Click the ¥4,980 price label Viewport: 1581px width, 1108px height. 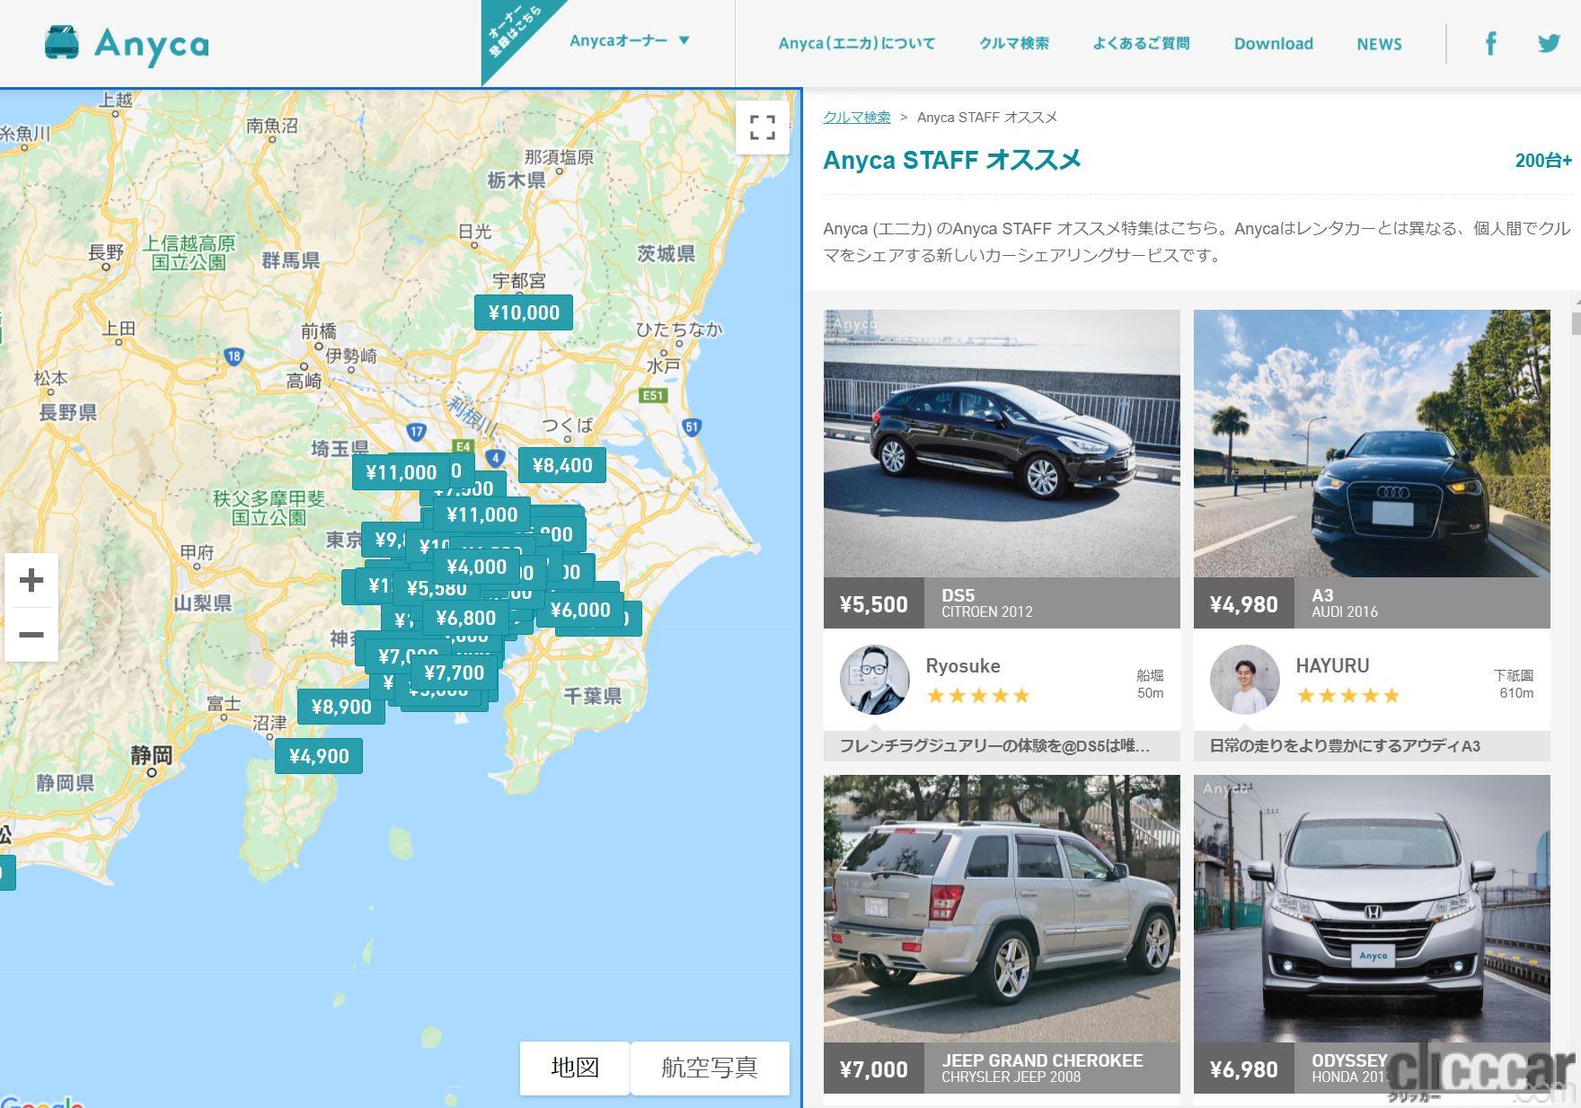pyautogui.click(x=1244, y=603)
